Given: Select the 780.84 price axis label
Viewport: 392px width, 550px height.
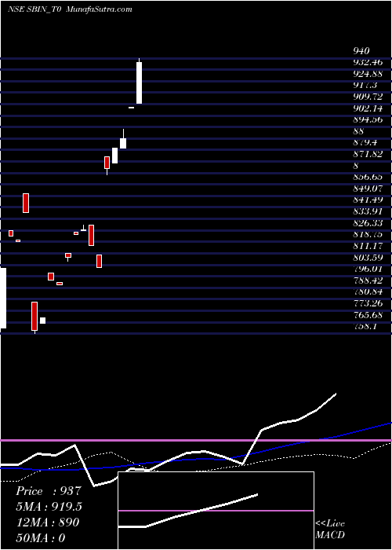Looking at the screenshot, I should click(368, 291).
